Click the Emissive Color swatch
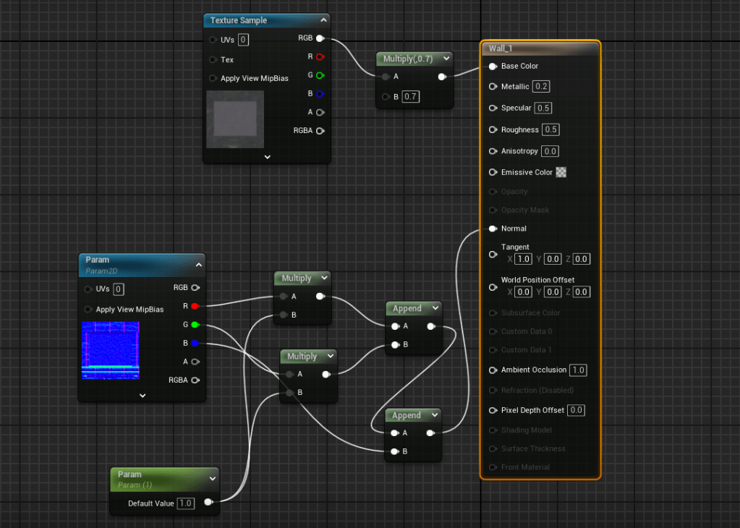Viewport: 740px width, 528px height. pos(561,172)
